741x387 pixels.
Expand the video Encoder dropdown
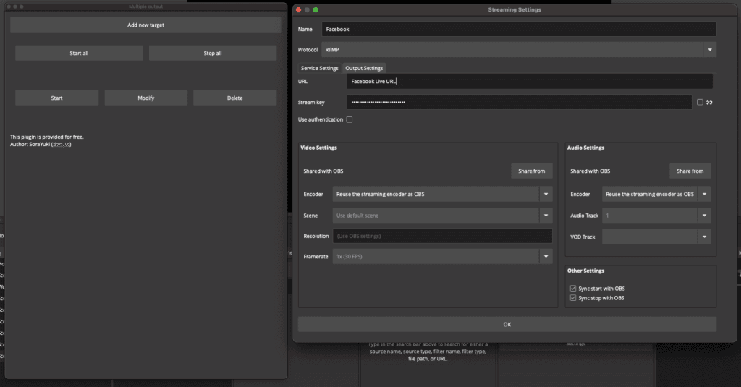click(442, 194)
